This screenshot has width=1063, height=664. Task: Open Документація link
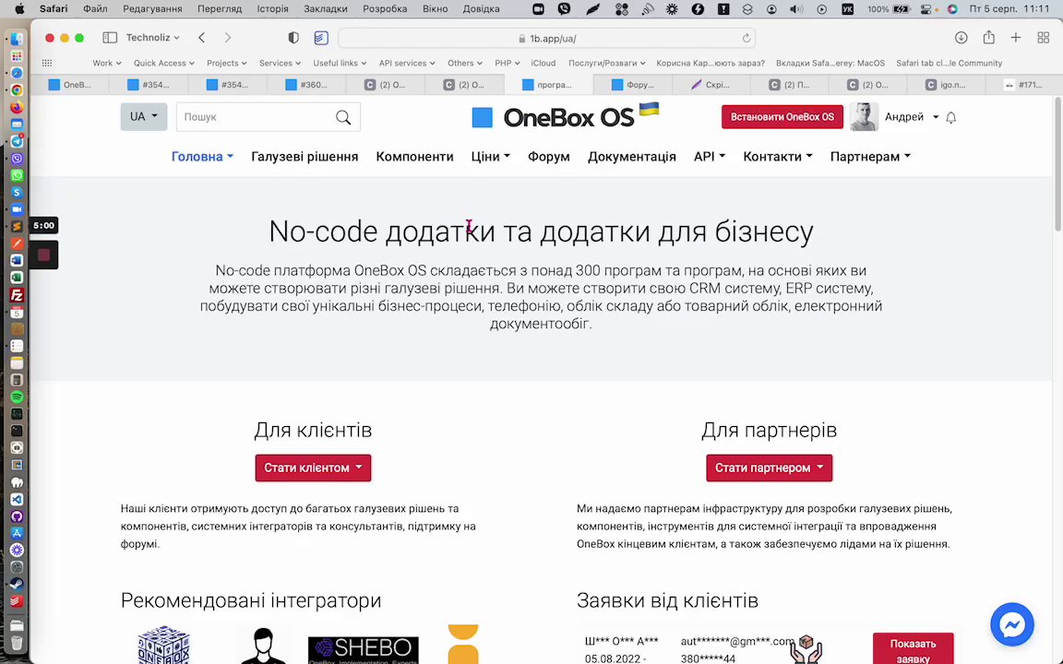[632, 157]
